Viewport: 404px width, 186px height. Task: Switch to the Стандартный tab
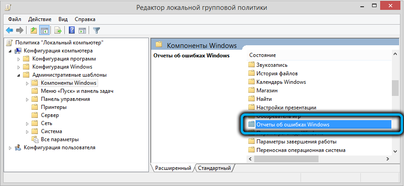[x=215, y=168]
